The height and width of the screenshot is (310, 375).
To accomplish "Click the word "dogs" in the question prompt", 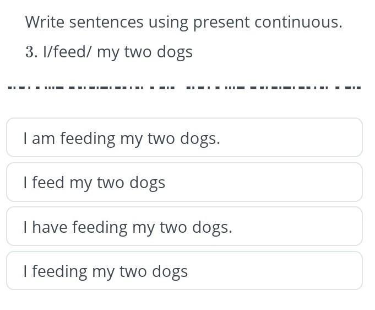I will point(175,52).
